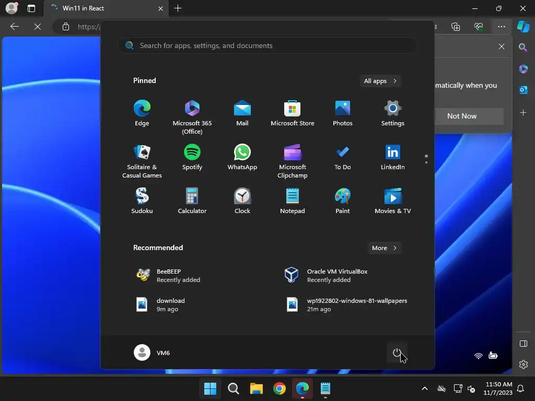Launch Google Chrome from taskbar
This screenshot has width=535, height=401.
coord(280,388)
